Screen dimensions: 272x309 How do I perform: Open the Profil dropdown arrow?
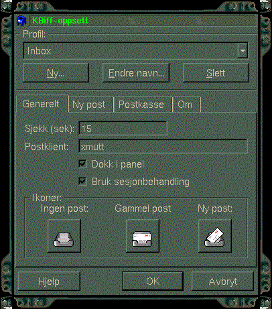pyautogui.click(x=243, y=51)
